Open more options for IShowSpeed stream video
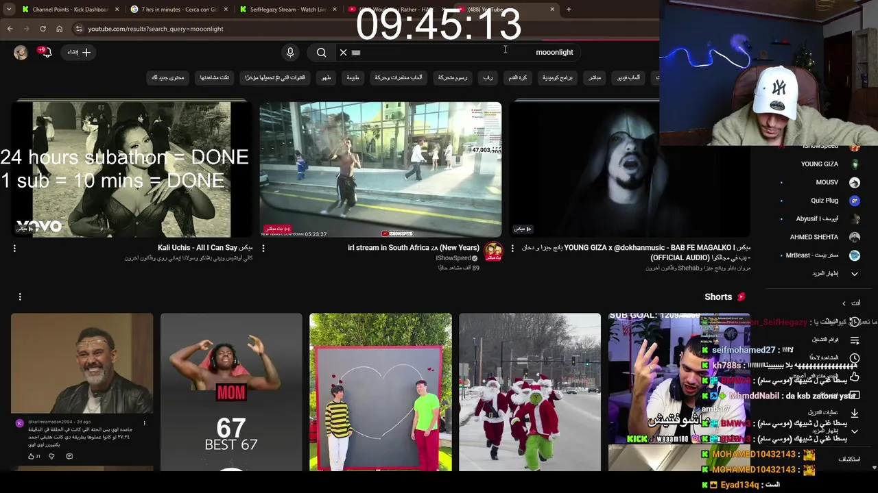 [263, 249]
